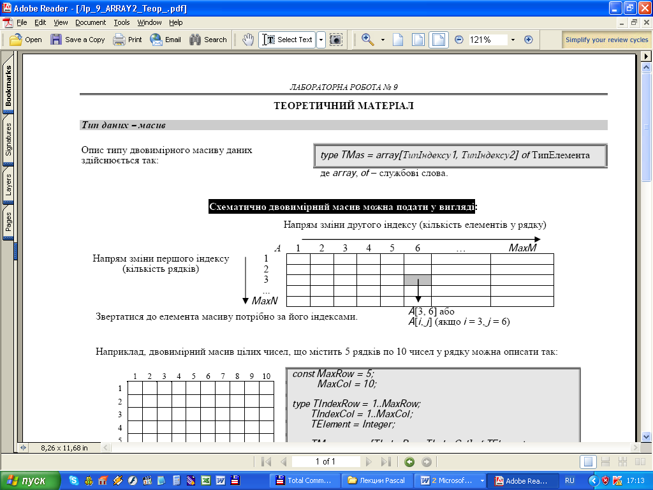The width and height of the screenshot is (653, 490).
Task: Activate the Select Text tool
Action: click(287, 40)
